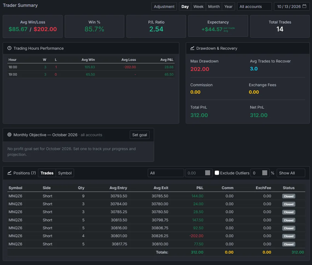Viewport: 312px width, 265px height.
Task: Click the Hour column header
Action: [12, 60]
